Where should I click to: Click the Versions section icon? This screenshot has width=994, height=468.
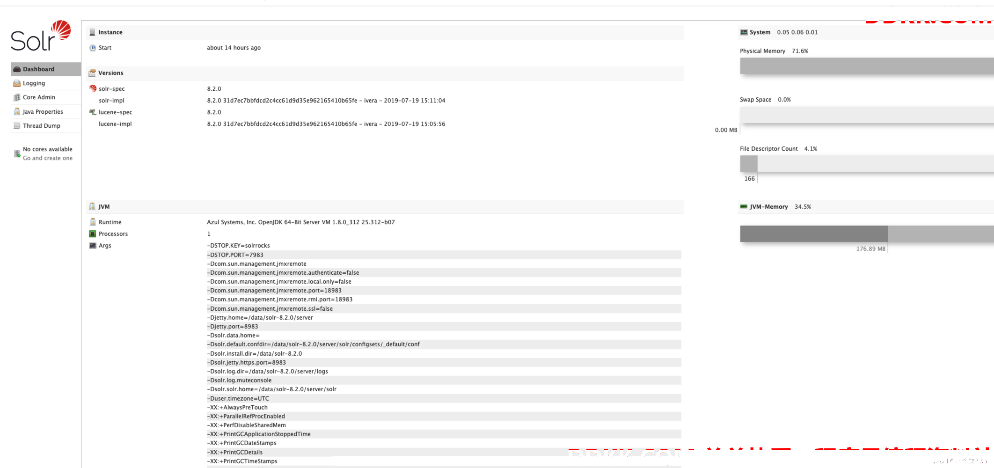tap(92, 73)
